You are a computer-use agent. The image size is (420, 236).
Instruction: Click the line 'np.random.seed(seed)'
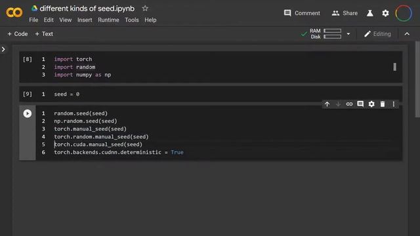click(85, 121)
